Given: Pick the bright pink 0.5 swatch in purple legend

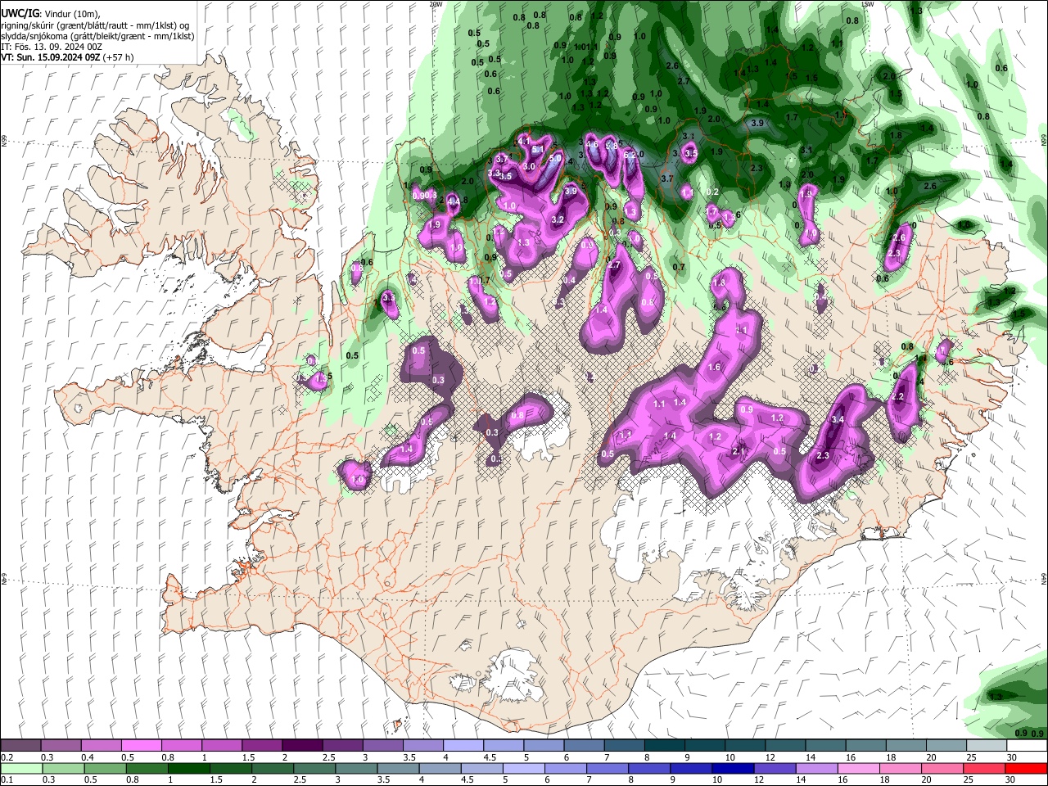Looking at the screenshot, I should pyautogui.click(x=141, y=746).
